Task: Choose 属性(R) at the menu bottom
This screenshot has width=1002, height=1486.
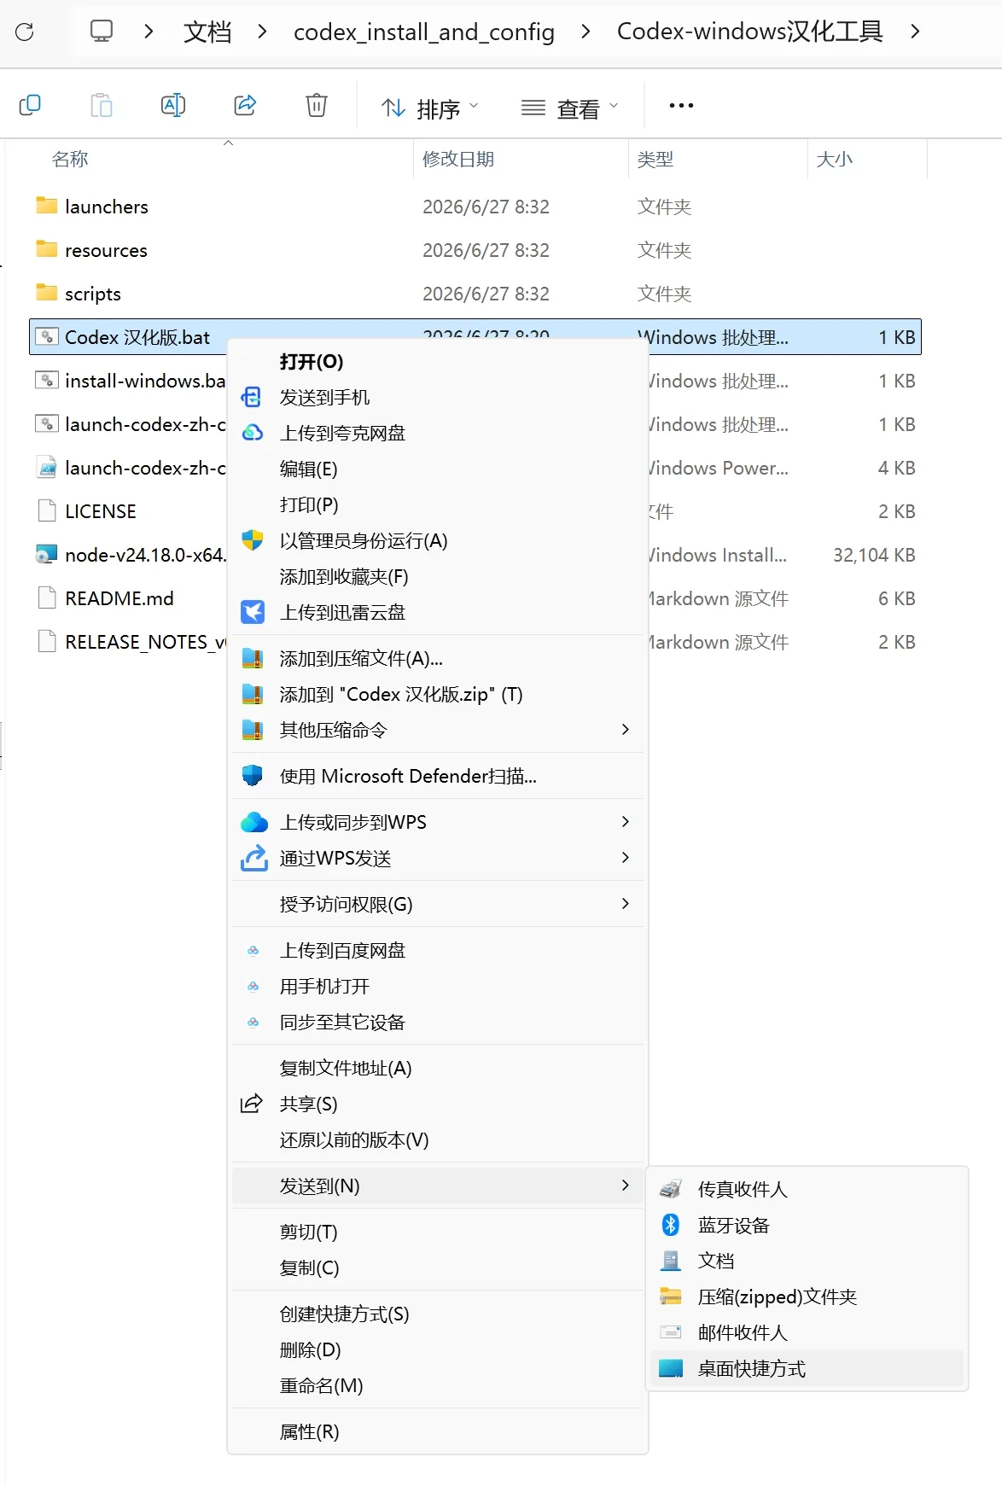Action: (438, 1431)
